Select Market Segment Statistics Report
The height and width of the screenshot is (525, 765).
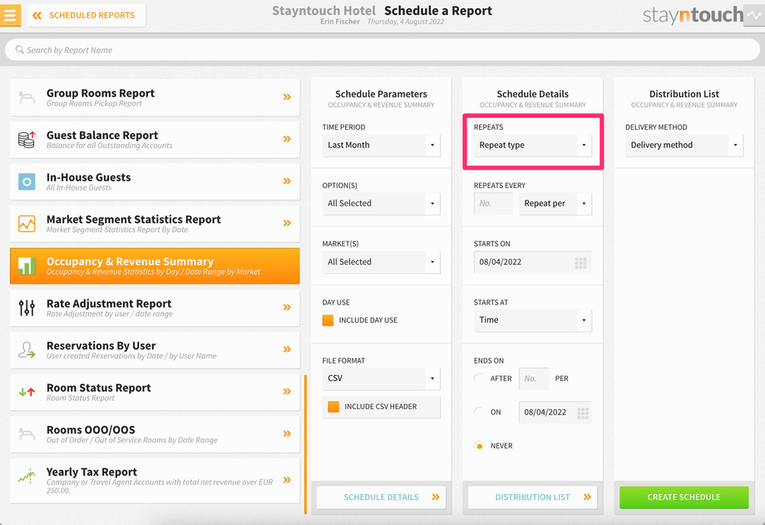[x=155, y=224]
